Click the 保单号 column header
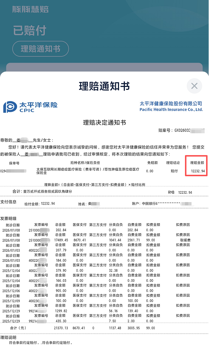This screenshot has height=351, width=209. pyautogui.click(x=14, y=163)
